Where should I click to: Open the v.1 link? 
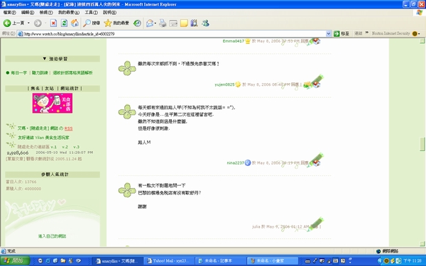pyautogui.click(x=53, y=147)
